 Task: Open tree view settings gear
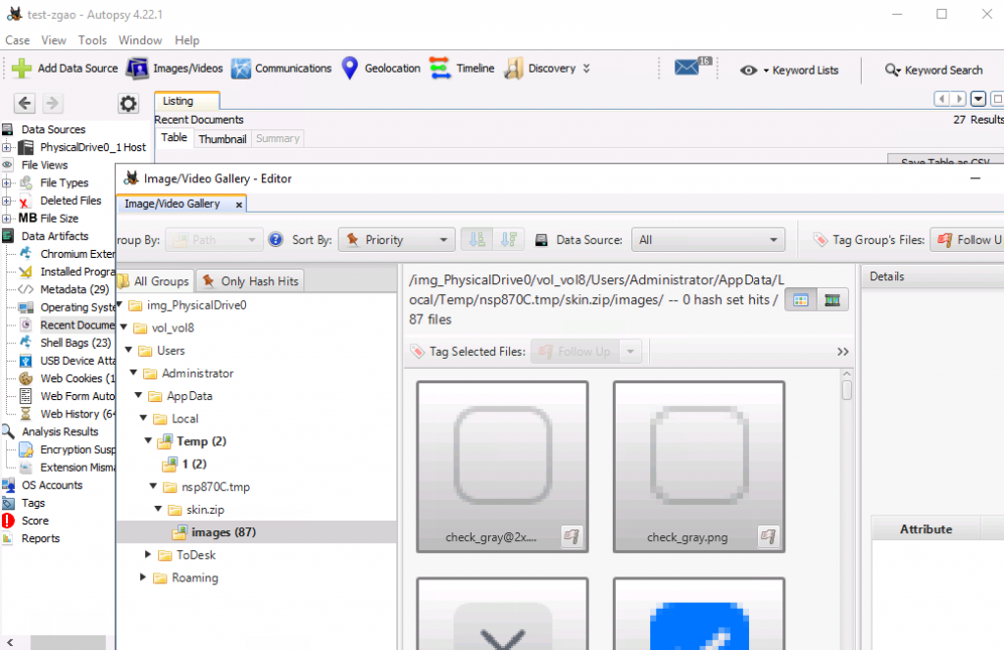127,104
